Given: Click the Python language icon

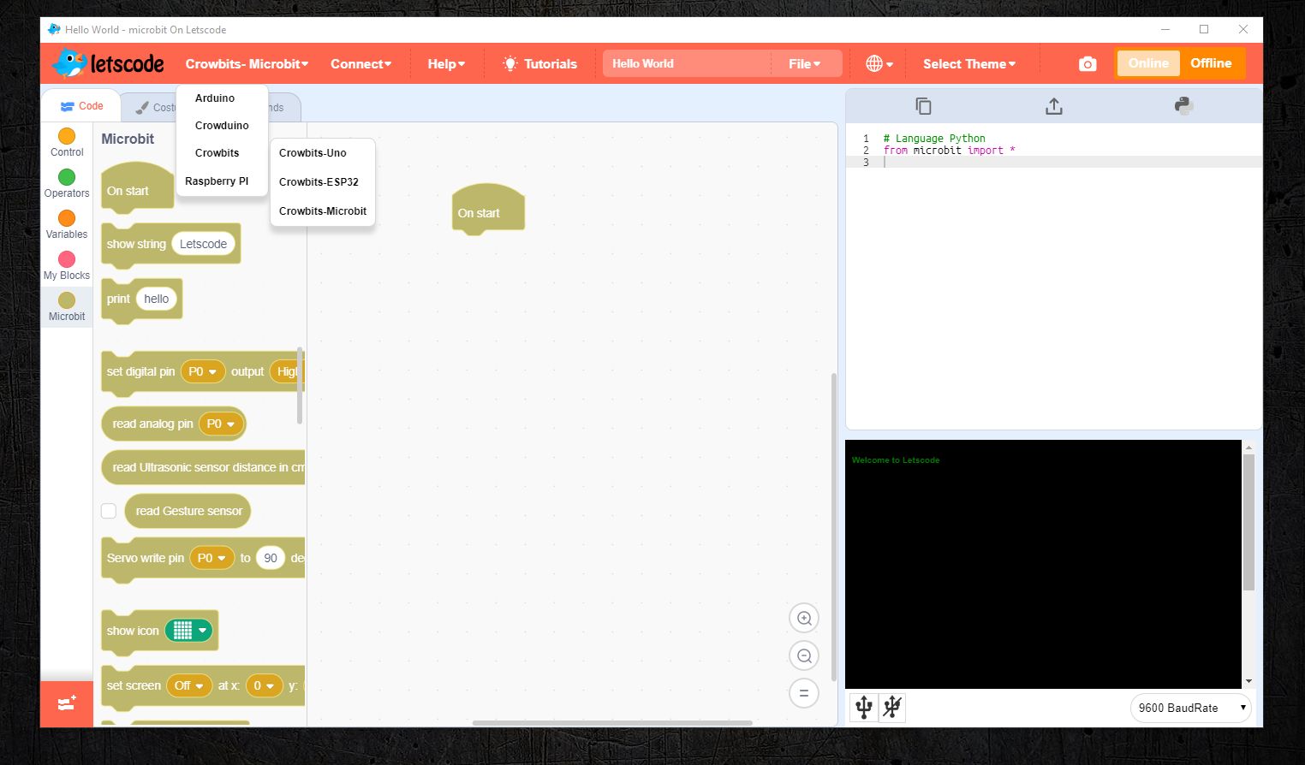Looking at the screenshot, I should coord(1184,105).
